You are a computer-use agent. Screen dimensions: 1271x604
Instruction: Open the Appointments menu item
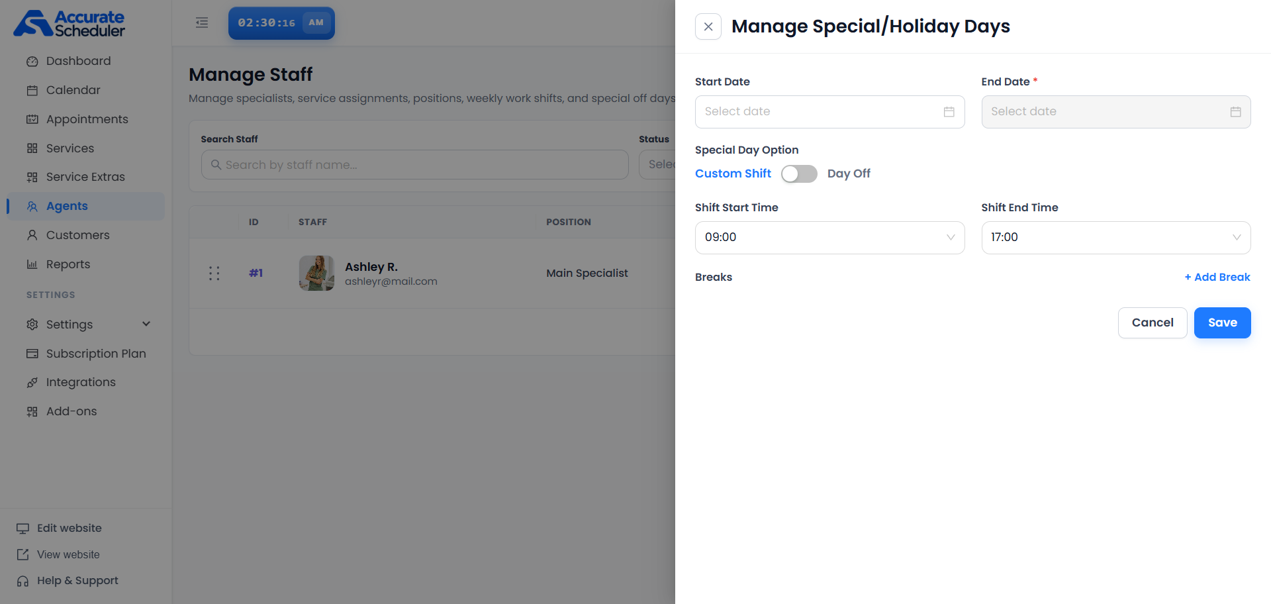(86, 119)
